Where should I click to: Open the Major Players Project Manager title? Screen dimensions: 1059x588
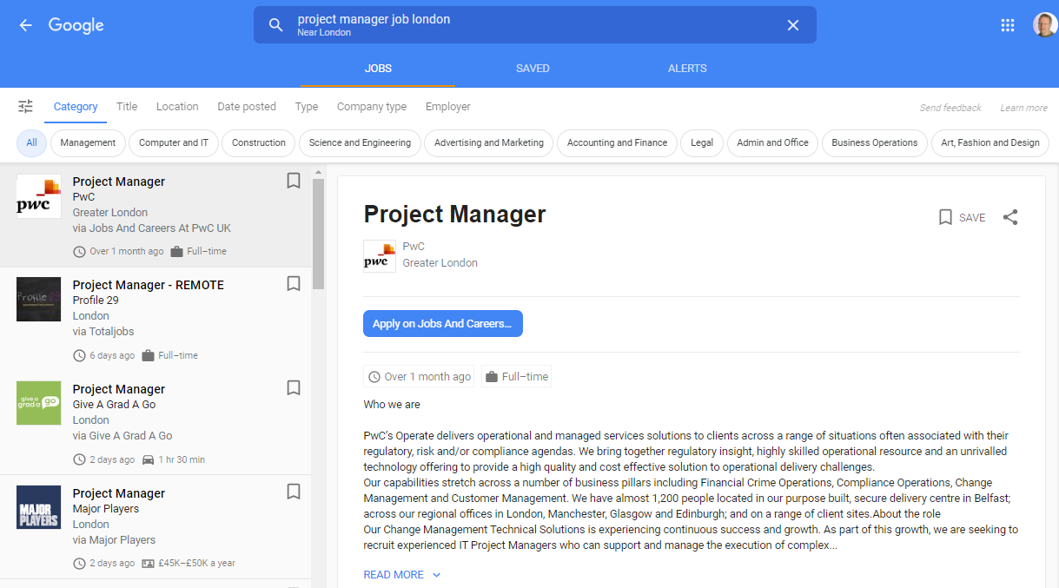[x=119, y=493]
